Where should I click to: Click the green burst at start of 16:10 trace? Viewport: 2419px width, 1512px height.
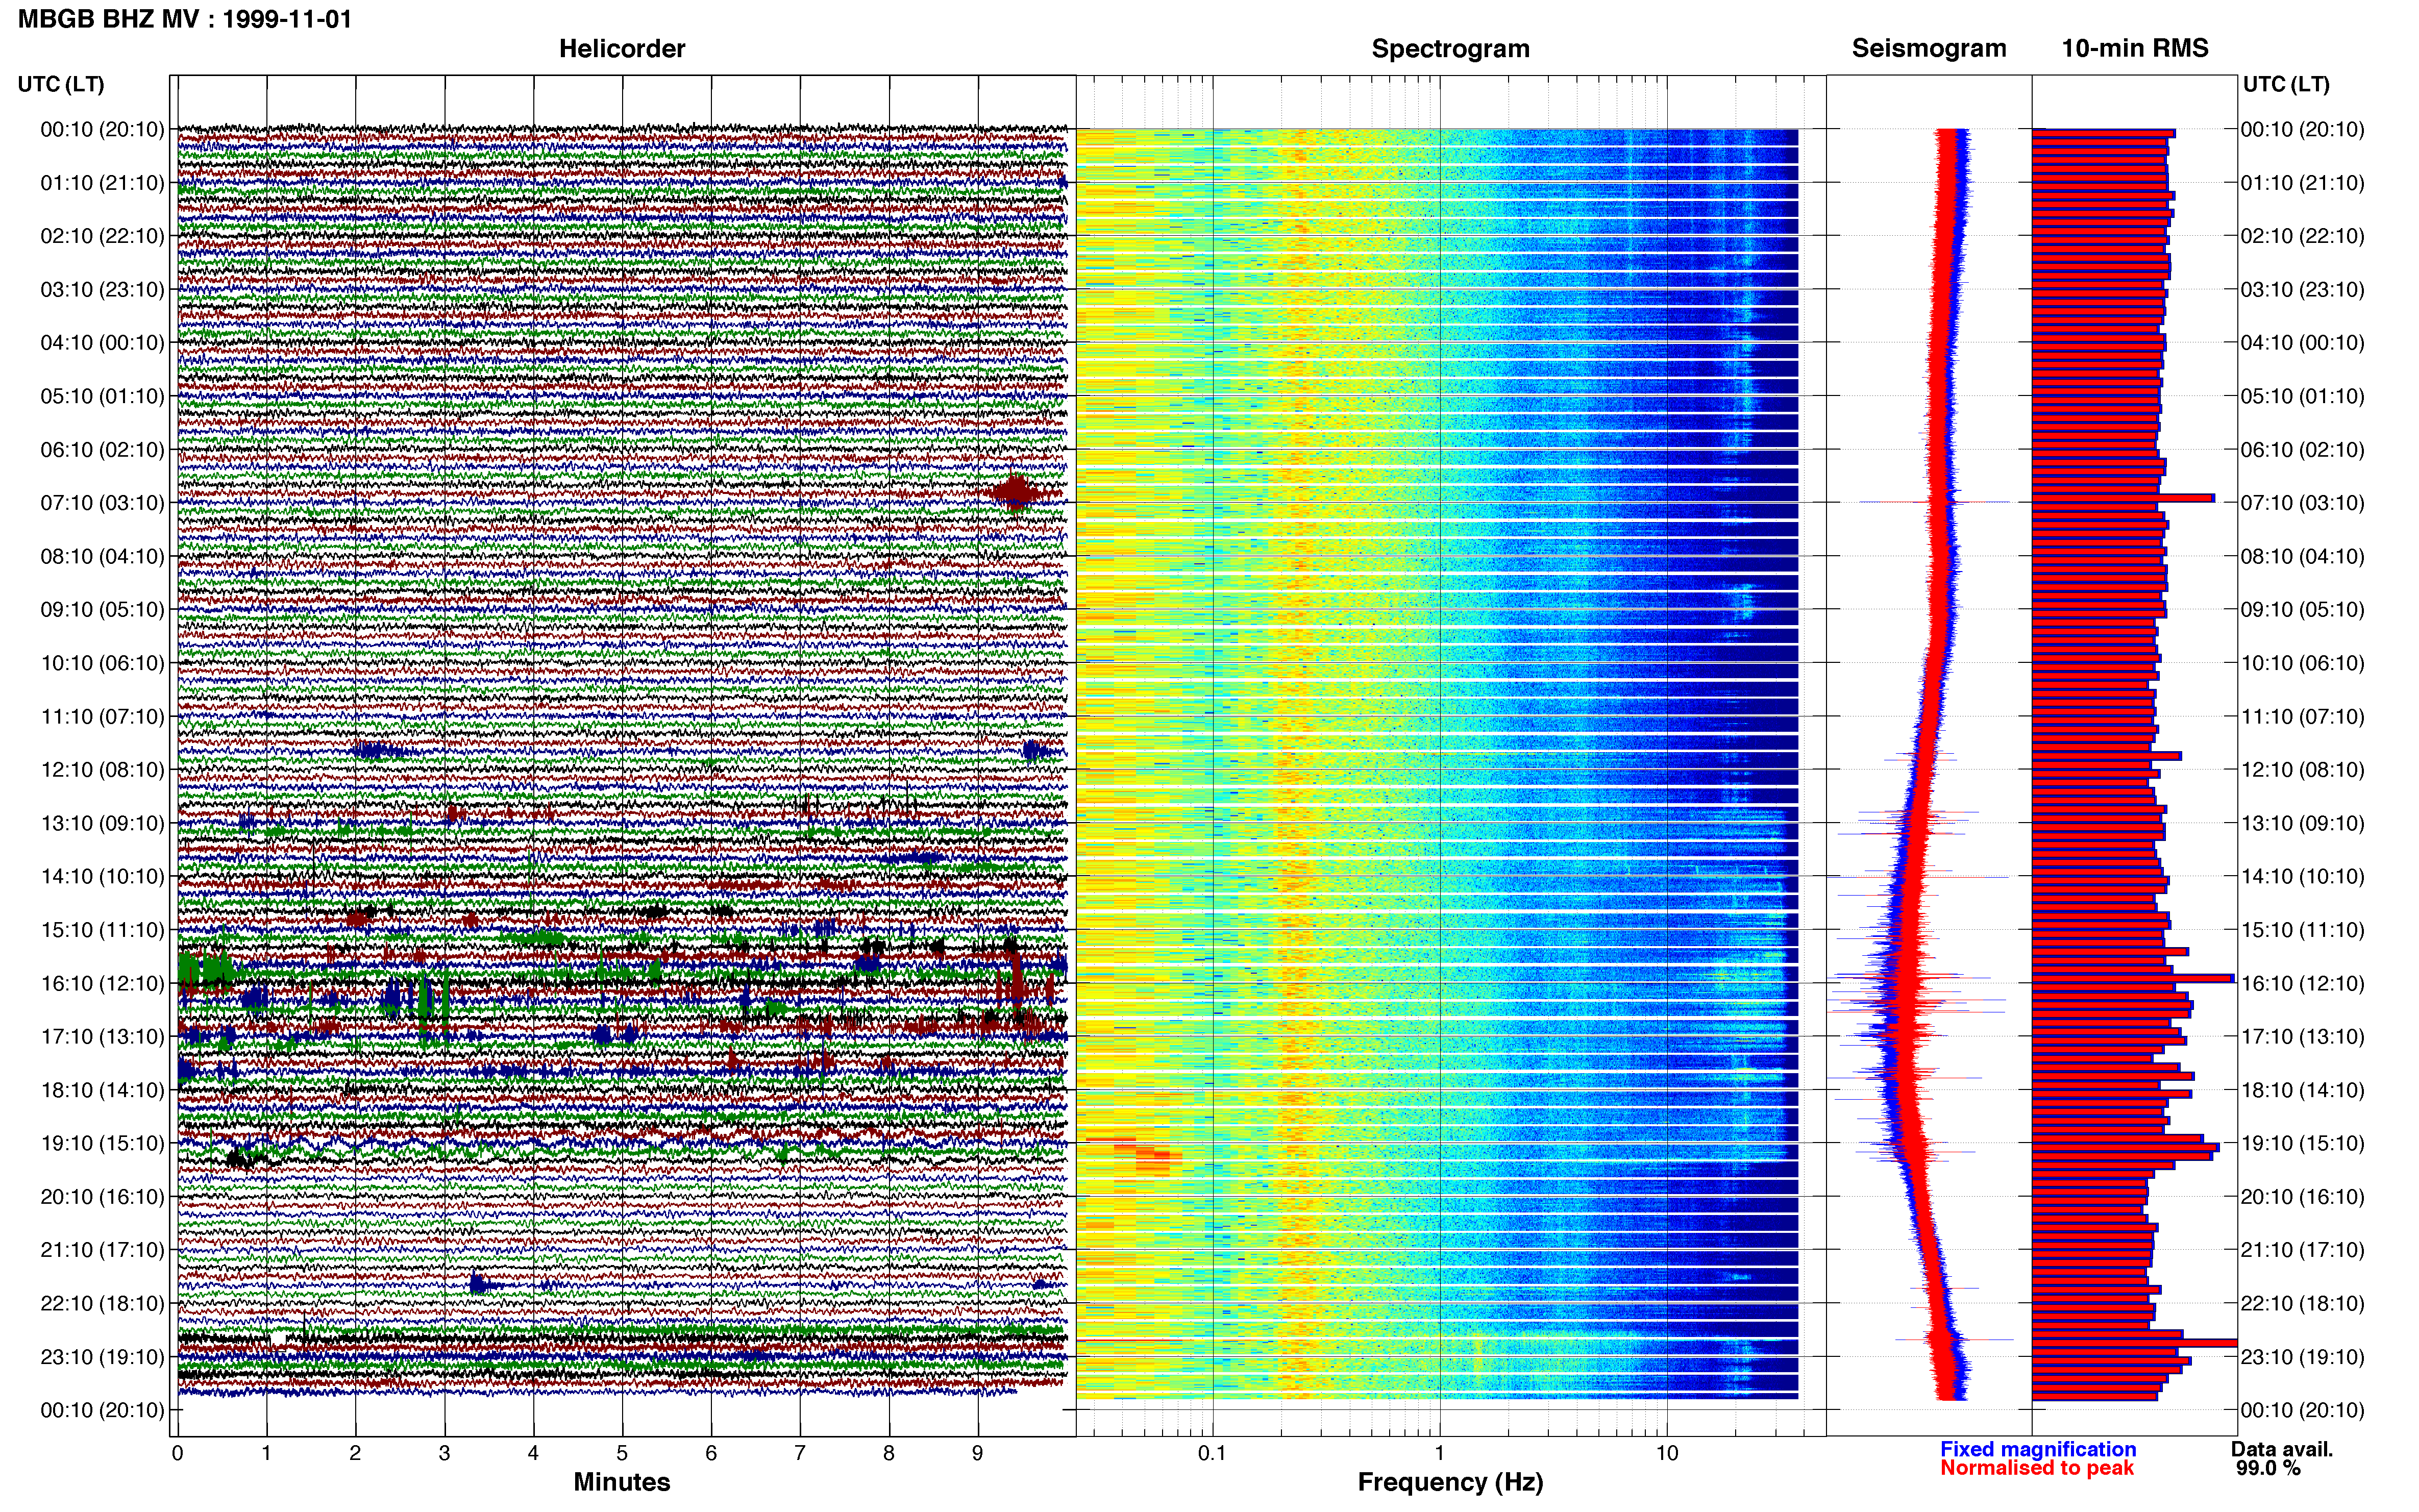point(206,968)
